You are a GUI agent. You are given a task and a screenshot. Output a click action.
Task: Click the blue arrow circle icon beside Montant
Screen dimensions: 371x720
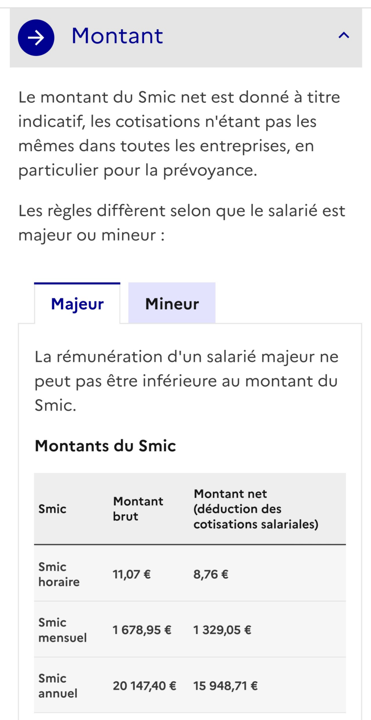(36, 37)
